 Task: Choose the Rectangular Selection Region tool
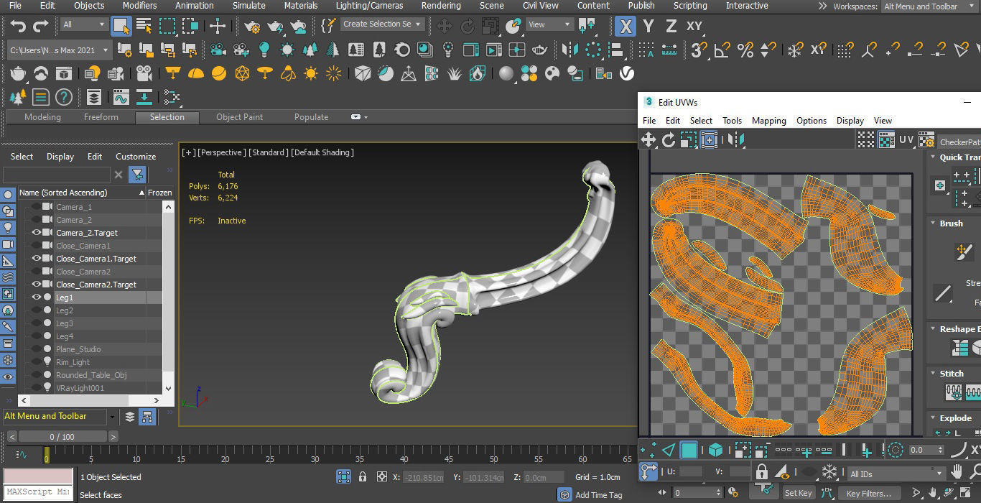pos(167,27)
